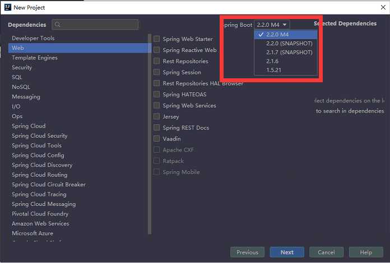This screenshot has width=390, height=263.
Task: Enable the Spring Session checkbox
Action: click(x=157, y=72)
